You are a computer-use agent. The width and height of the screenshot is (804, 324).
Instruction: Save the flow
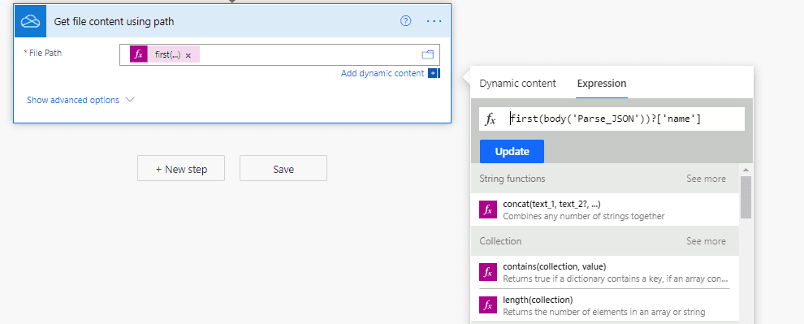coord(283,168)
